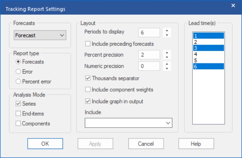The height and width of the screenshot is (158, 242).
Task: Enable Include preceding forecasts checkbox
Action: [88, 44]
